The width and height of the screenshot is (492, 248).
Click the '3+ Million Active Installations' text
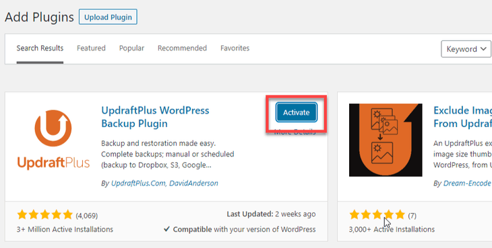coord(65,230)
